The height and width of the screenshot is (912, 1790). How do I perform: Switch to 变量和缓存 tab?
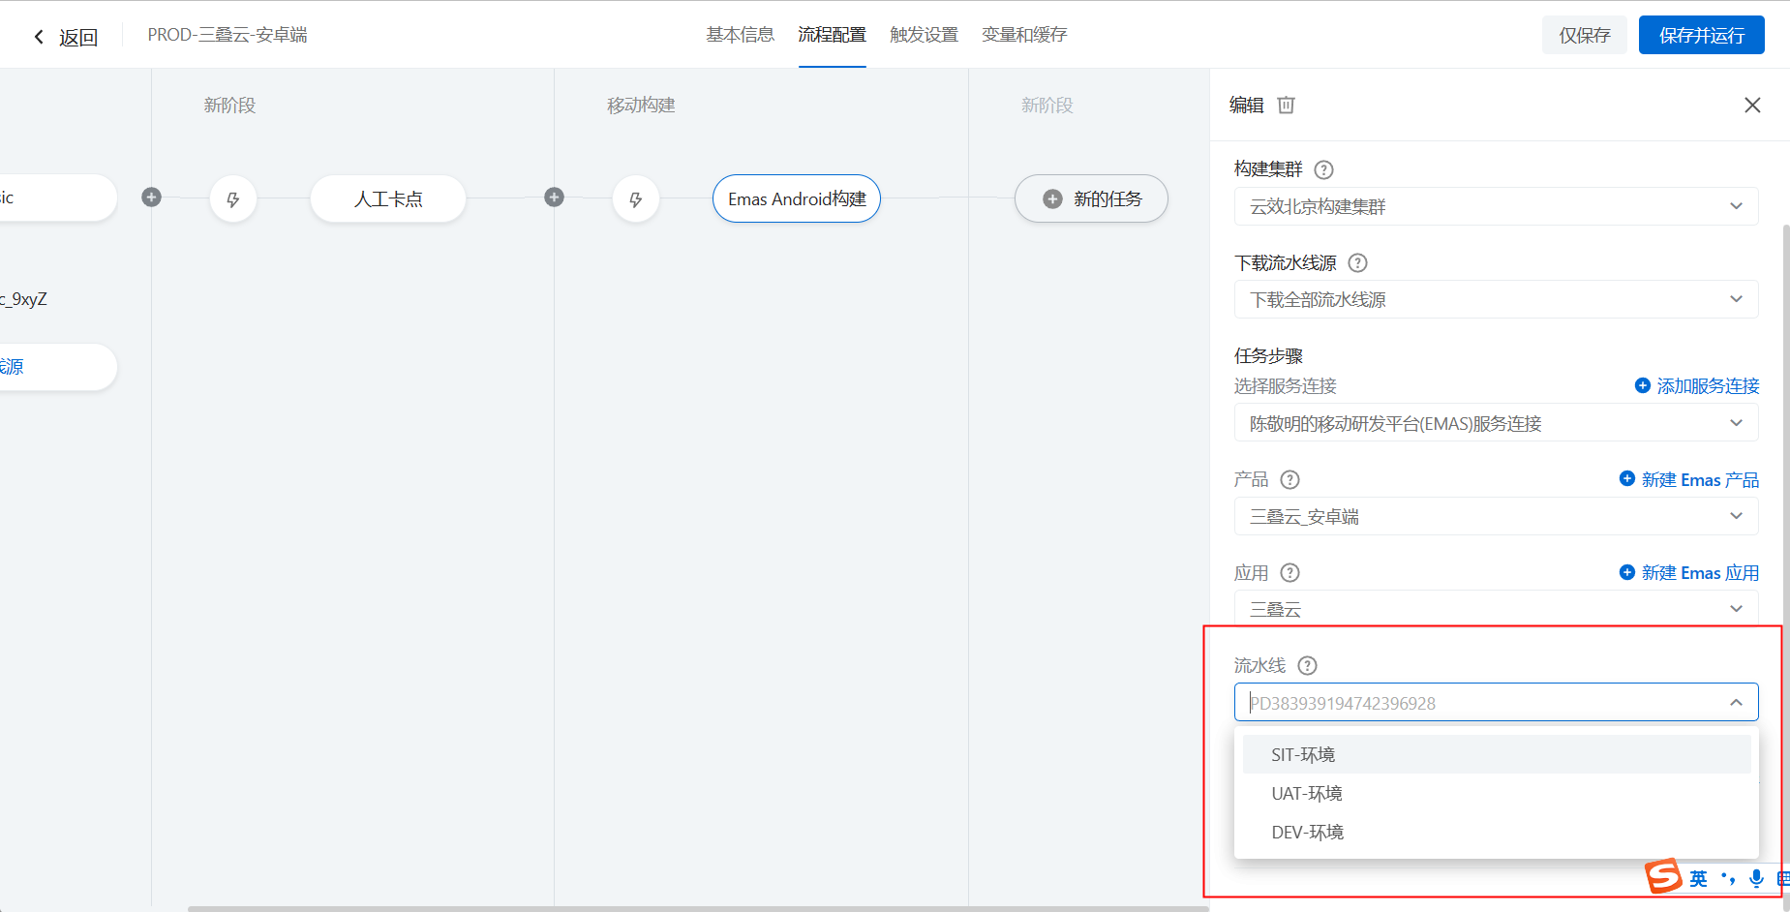click(x=1024, y=35)
